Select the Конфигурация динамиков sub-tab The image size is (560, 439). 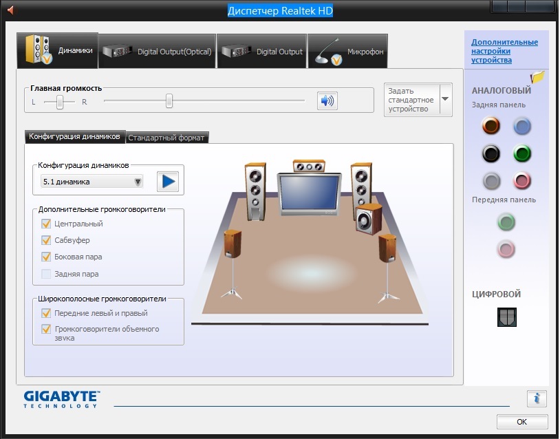coord(74,136)
